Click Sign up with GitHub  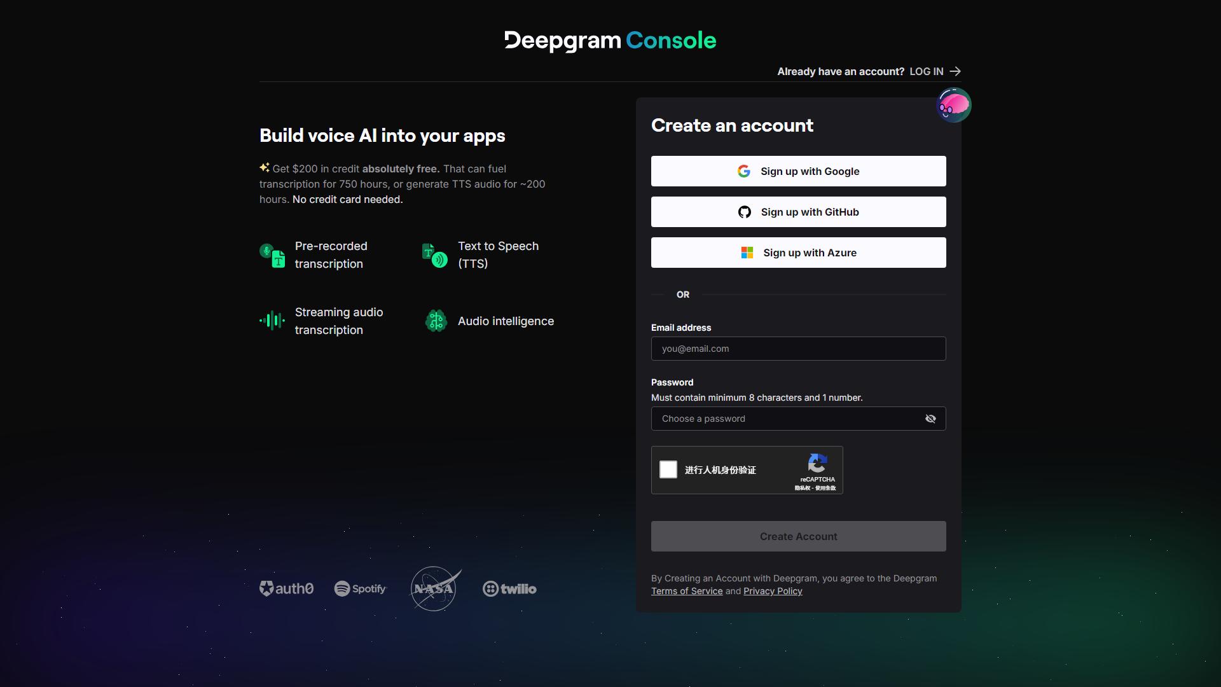coord(798,212)
